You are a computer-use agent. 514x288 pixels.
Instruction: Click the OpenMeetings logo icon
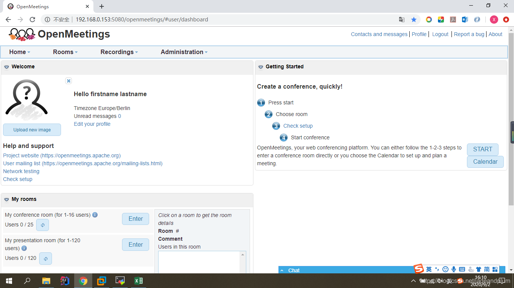22,34
